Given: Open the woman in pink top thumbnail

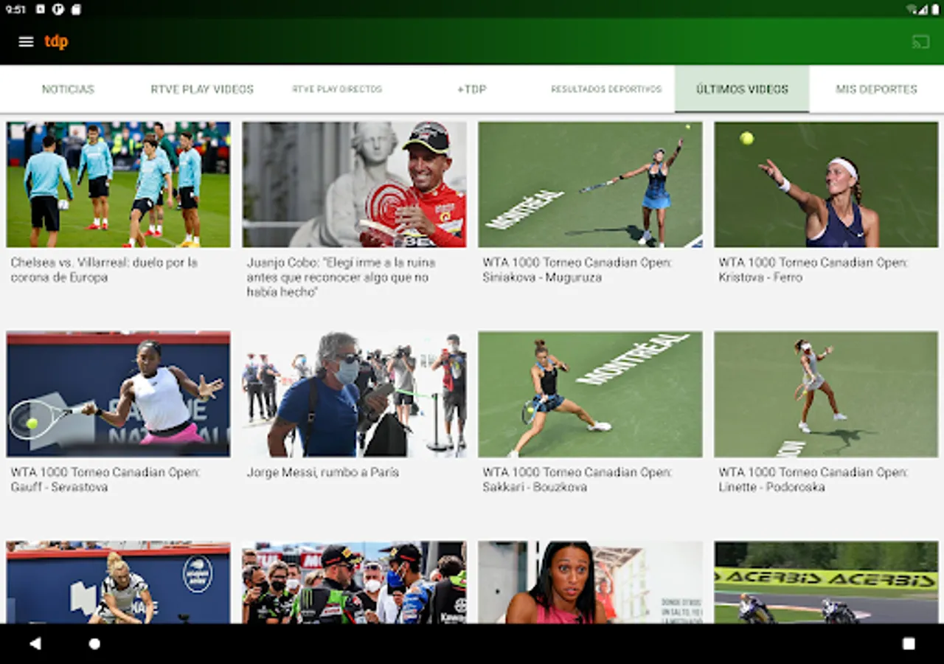Looking at the screenshot, I should pyautogui.click(x=590, y=582).
